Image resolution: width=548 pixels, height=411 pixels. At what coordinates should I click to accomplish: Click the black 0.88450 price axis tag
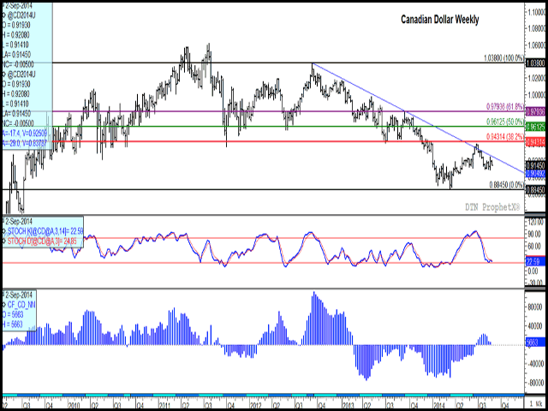tap(535, 189)
